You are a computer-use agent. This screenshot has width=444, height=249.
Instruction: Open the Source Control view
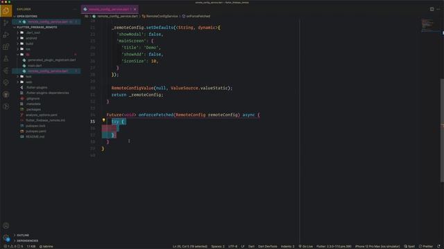click(6, 23)
